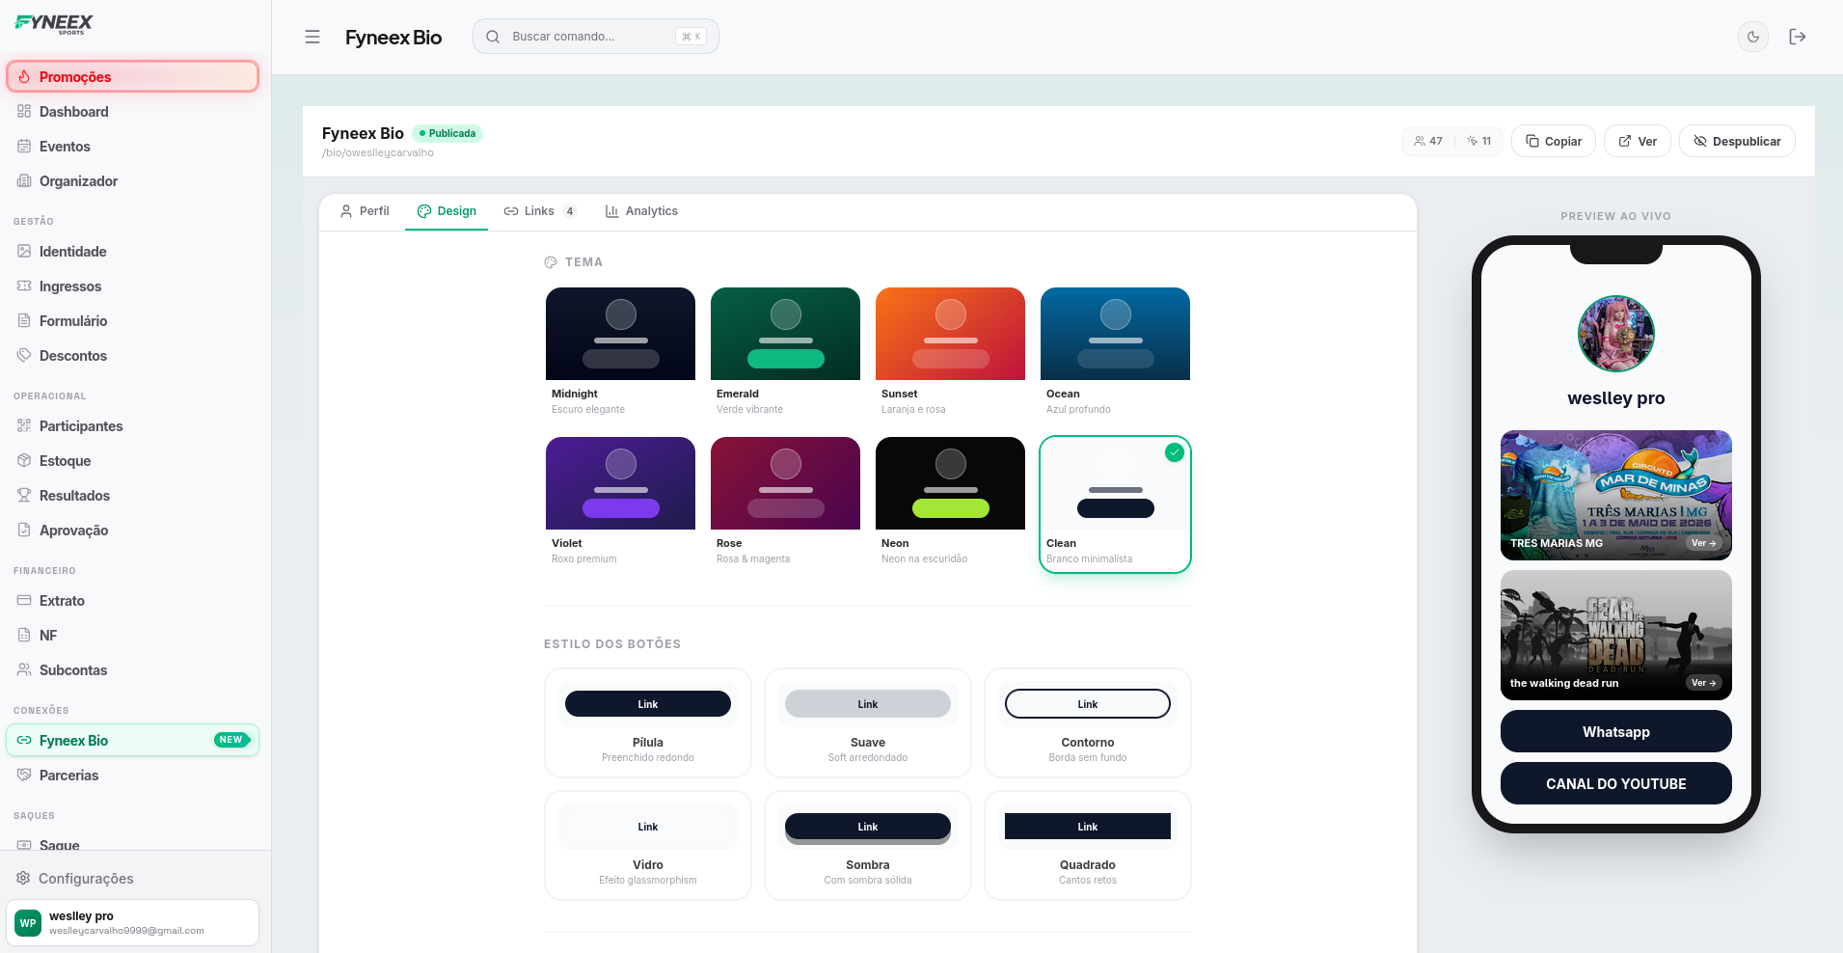Click the Despublicar button
This screenshot has height=953, width=1843.
click(1736, 141)
